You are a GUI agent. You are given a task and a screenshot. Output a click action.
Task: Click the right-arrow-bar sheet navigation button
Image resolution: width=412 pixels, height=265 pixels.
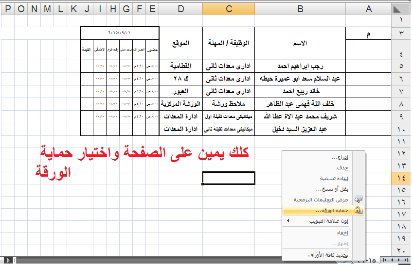coord(406,260)
